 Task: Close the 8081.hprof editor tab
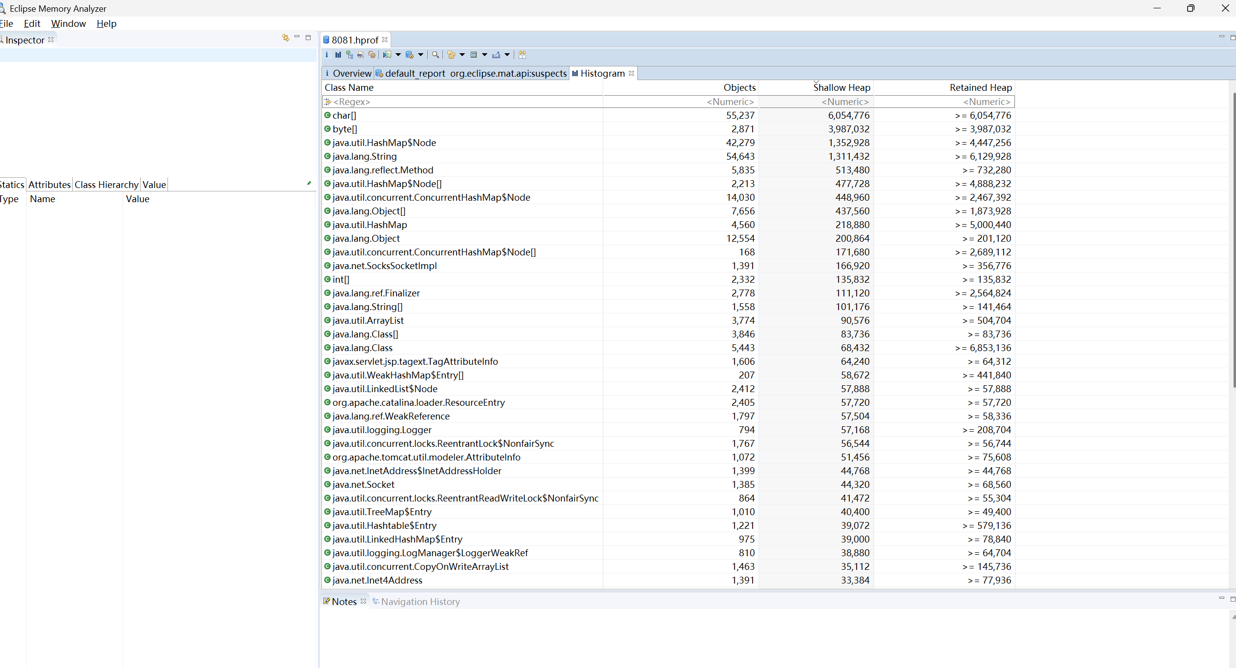pyautogui.click(x=385, y=40)
